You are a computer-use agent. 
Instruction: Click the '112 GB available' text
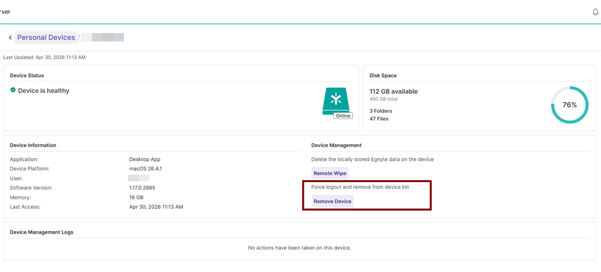pos(393,91)
